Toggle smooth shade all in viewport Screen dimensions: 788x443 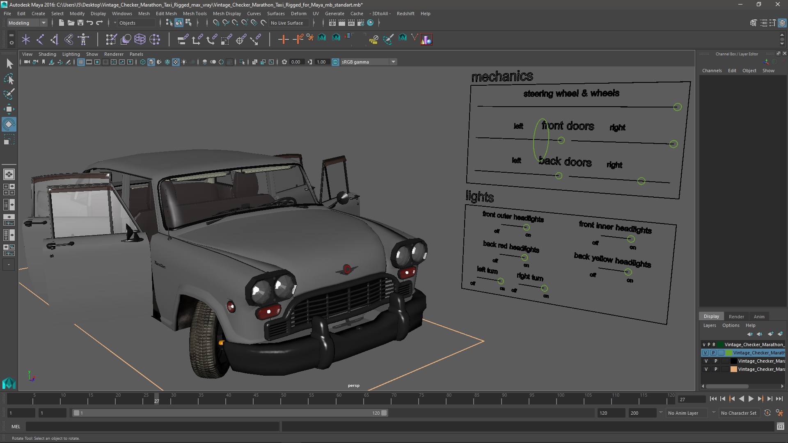pos(151,62)
